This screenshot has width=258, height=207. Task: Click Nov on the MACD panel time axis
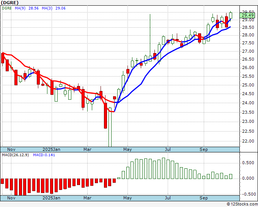tap(11, 198)
